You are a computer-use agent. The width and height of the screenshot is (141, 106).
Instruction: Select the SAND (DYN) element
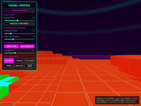point(19,66)
